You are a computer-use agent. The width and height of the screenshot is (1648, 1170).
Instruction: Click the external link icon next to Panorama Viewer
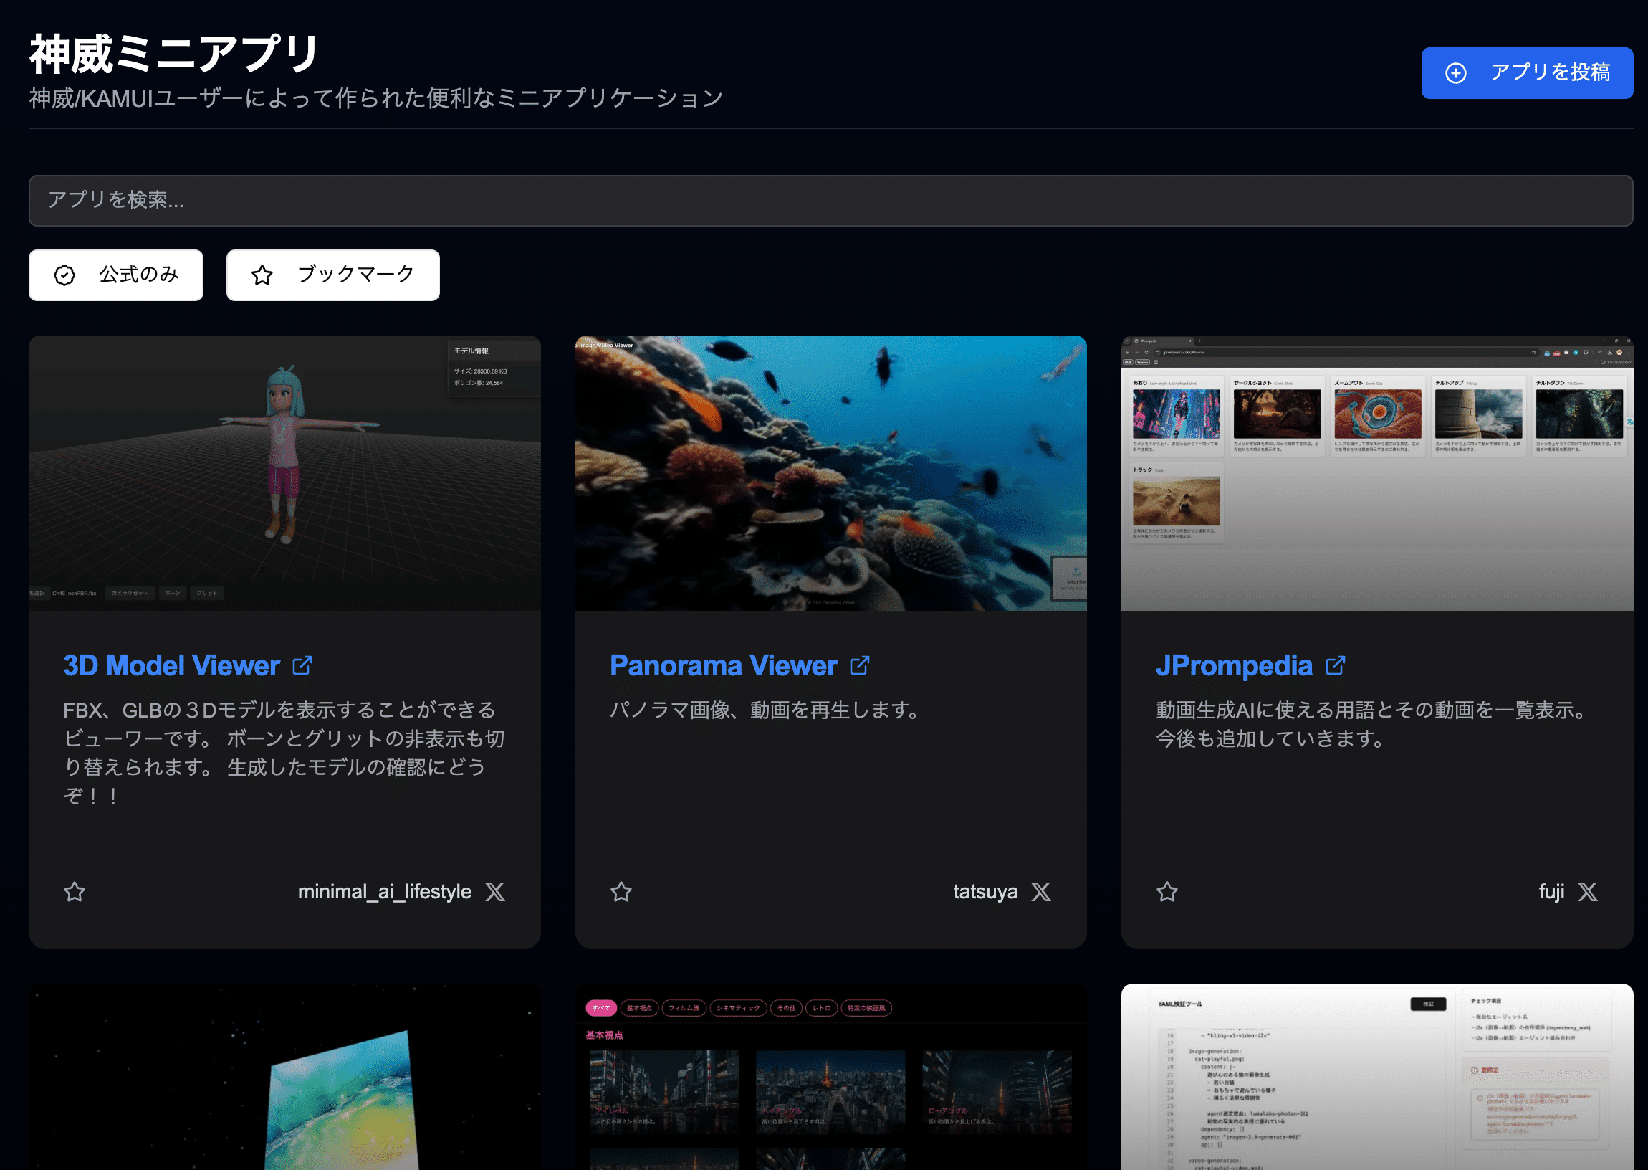pyautogui.click(x=860, y=666)
